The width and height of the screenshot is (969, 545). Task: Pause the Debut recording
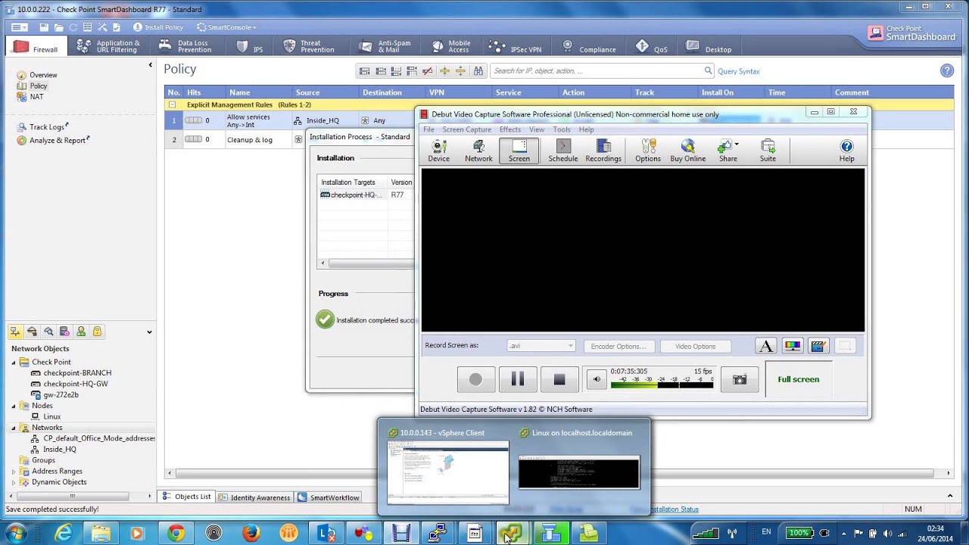pos(518,379)
